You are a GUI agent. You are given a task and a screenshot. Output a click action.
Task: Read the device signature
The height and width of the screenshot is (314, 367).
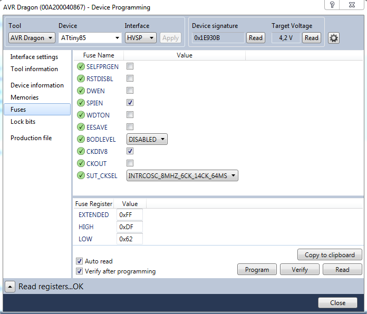(256, 38)
